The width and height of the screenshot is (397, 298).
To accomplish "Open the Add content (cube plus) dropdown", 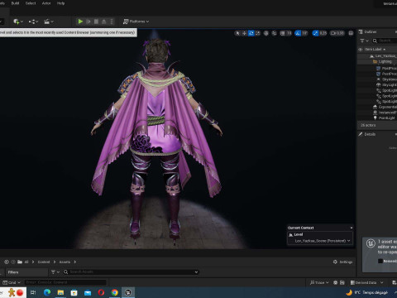I will click(18, 22).
